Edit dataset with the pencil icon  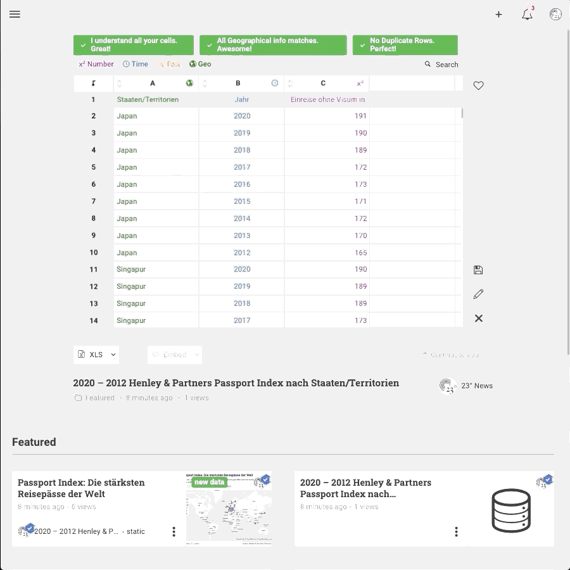click(x=478, y=294)
